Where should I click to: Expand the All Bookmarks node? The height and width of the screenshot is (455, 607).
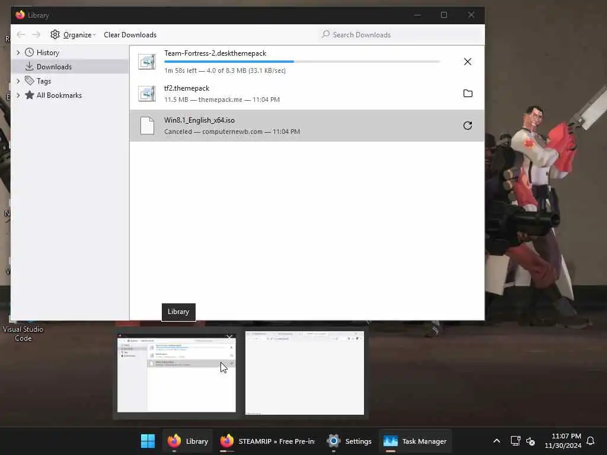coord(18,95)
